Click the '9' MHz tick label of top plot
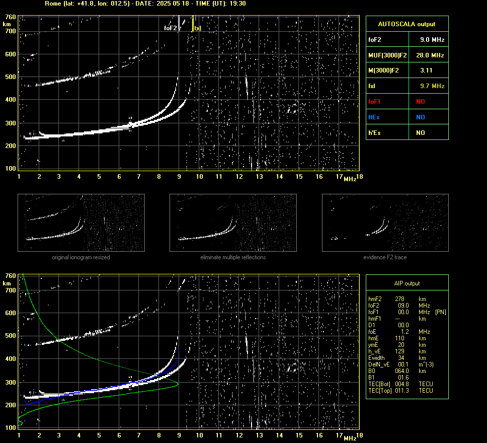 pyautogui.click(x=179, y=177)
